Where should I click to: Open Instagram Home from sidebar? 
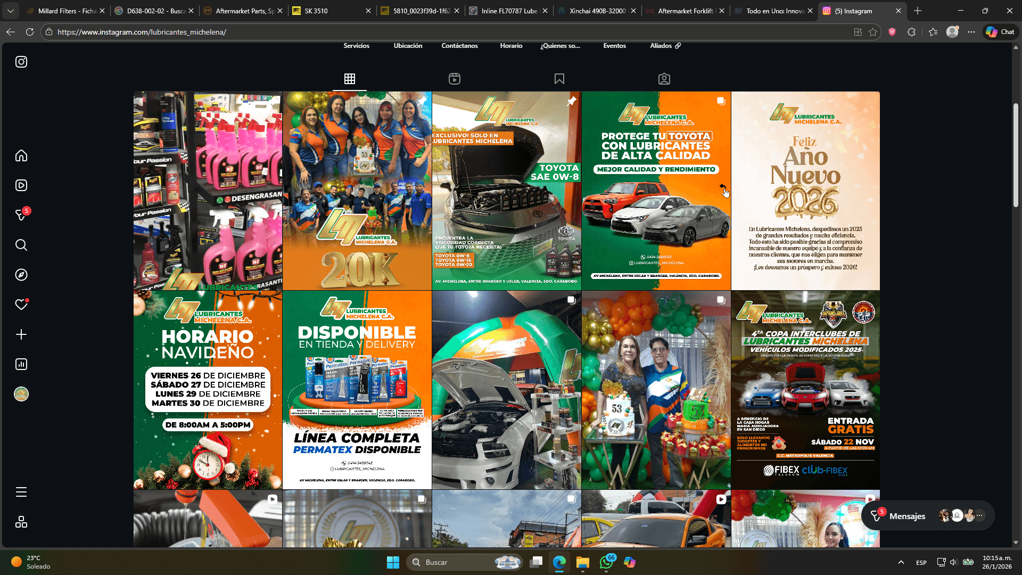click(21, 155)
